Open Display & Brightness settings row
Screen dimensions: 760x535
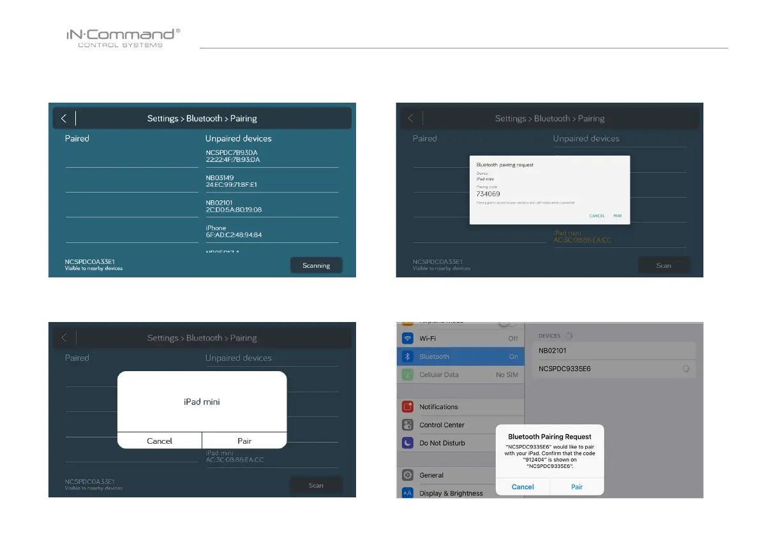(x=447, y=493)
